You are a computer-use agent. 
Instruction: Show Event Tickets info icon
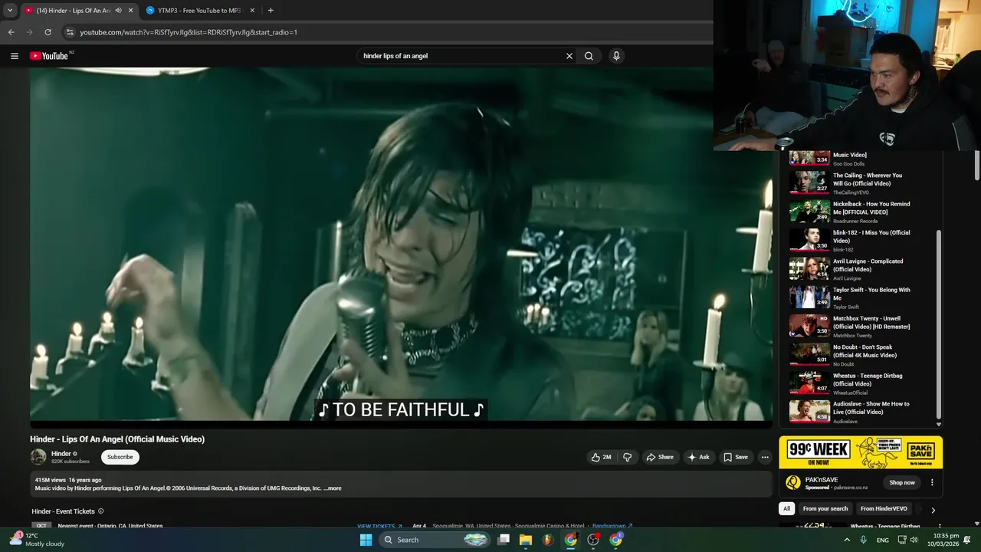tap(100, 511)
